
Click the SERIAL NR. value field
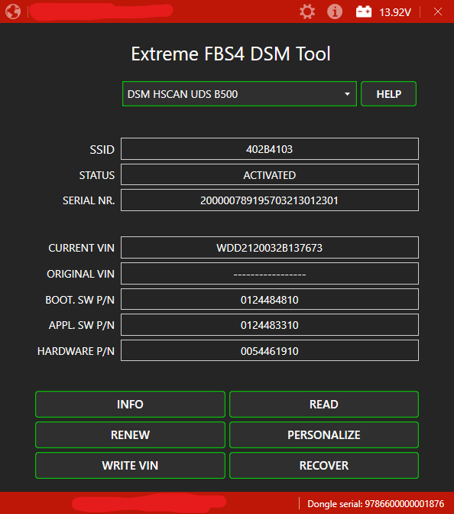coord(270,200)
